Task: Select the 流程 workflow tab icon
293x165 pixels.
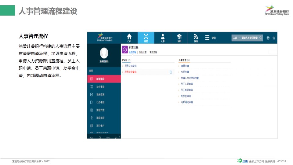Action: coord(146,38)
